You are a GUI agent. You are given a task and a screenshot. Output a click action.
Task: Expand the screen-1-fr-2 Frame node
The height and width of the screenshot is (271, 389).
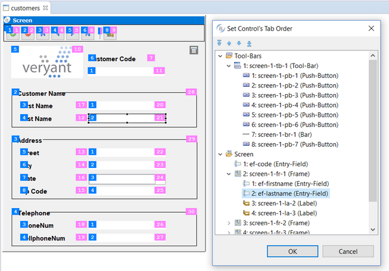(228, 223)
